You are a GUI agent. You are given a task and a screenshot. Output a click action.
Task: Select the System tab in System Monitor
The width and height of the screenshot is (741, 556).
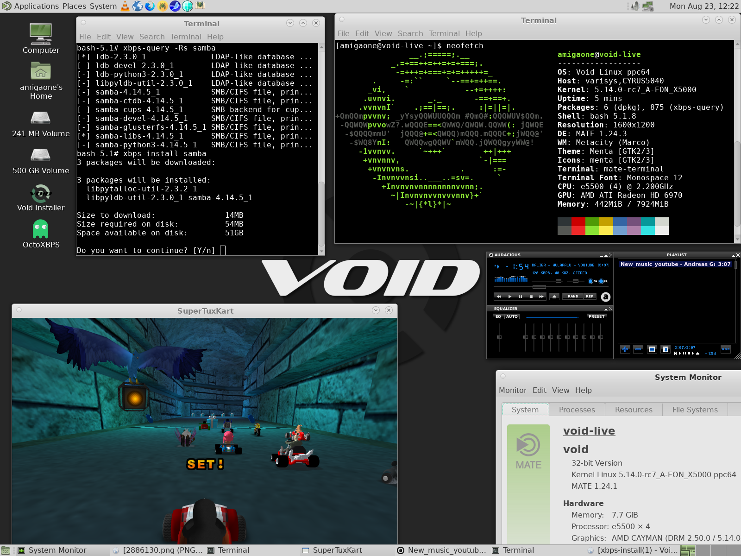pos(525,410)
